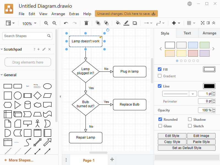
Task: Select the Line Color pencil icon
Action: tap(126, 23)
